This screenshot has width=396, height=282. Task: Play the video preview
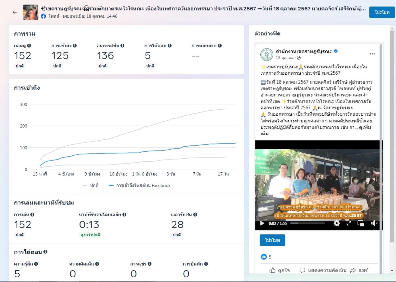click(x=262, y=223)
